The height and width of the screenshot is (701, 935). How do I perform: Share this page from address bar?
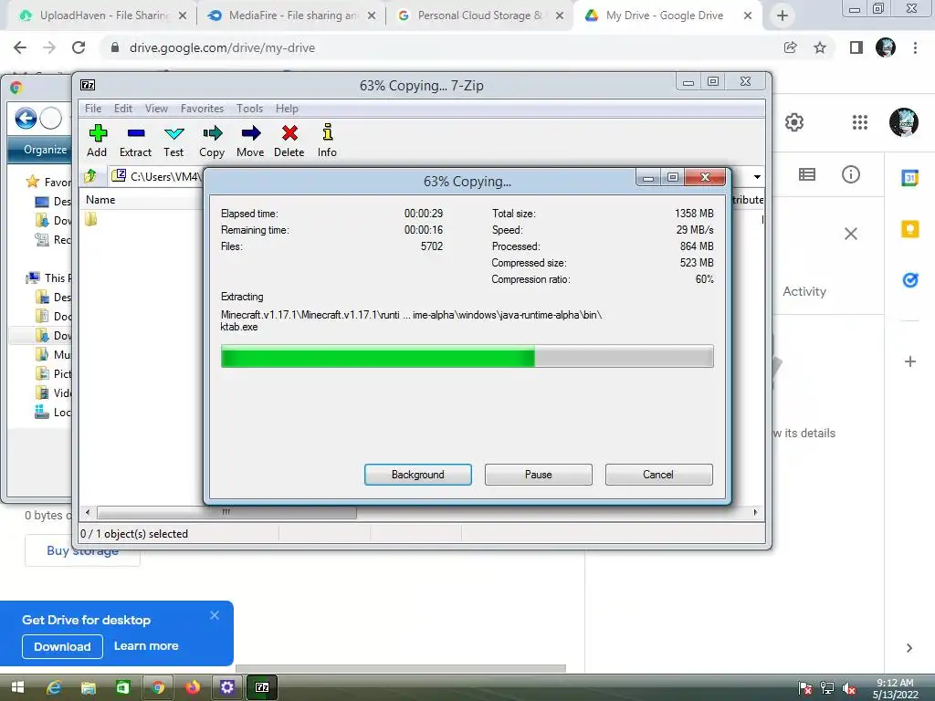click(790, 47)
